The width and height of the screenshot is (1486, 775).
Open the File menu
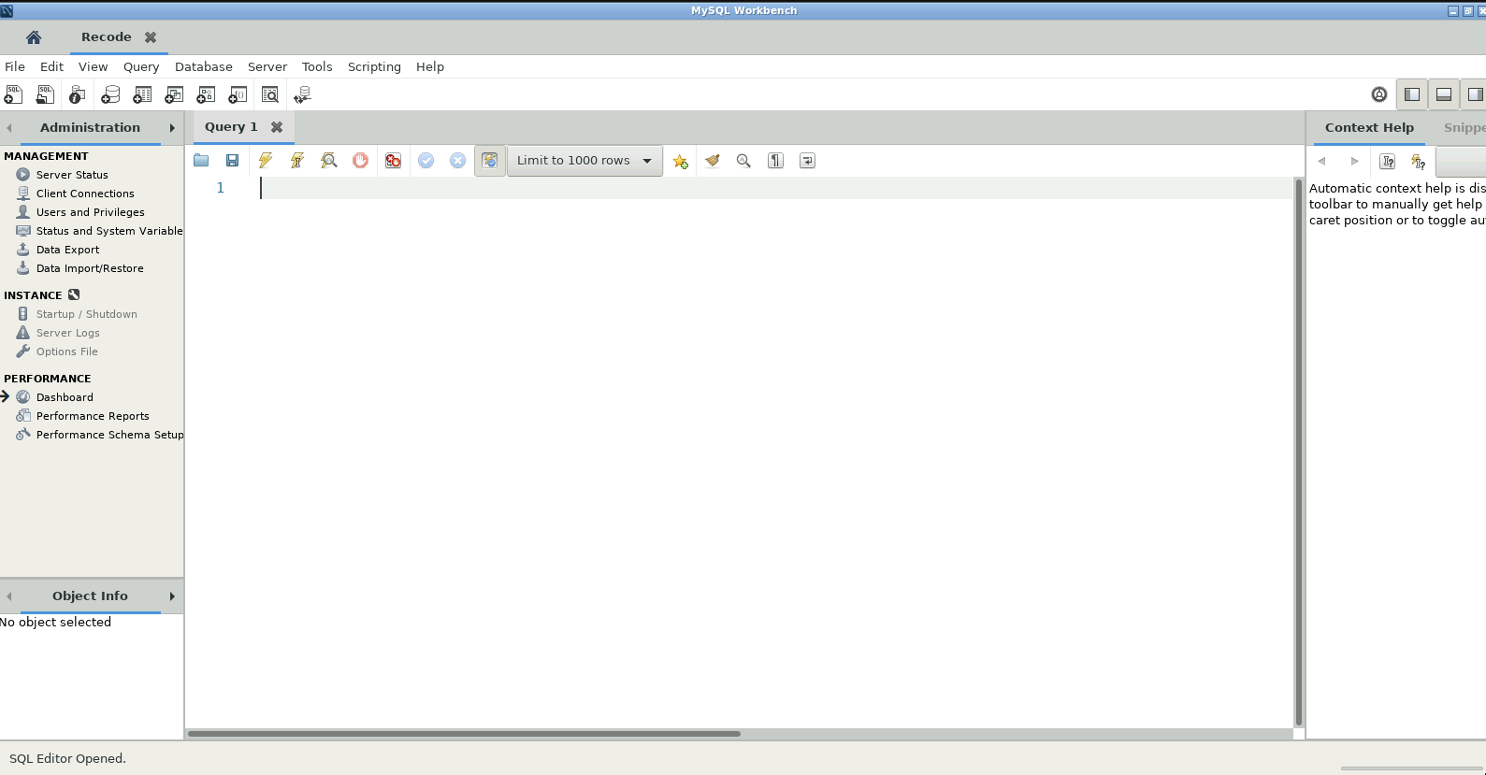point(15,66)
